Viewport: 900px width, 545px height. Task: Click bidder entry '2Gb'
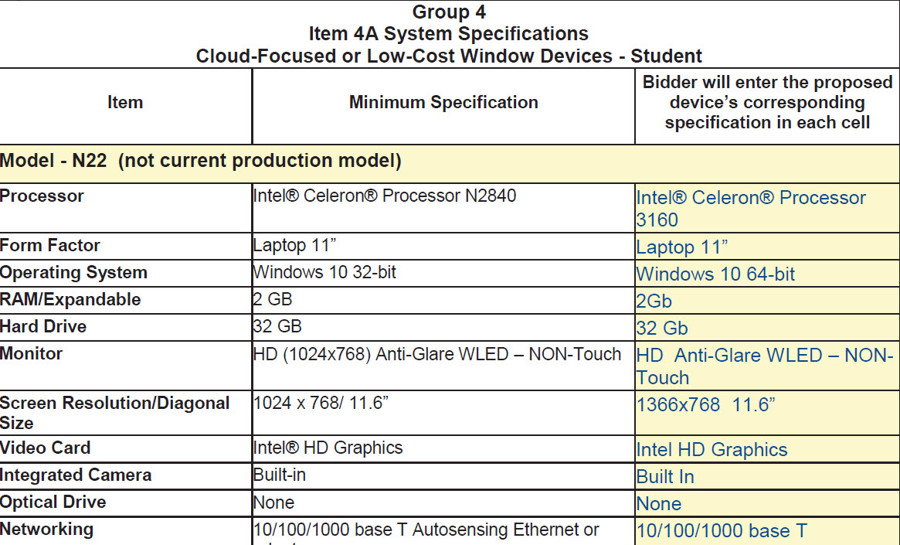(x=654, y=301)
